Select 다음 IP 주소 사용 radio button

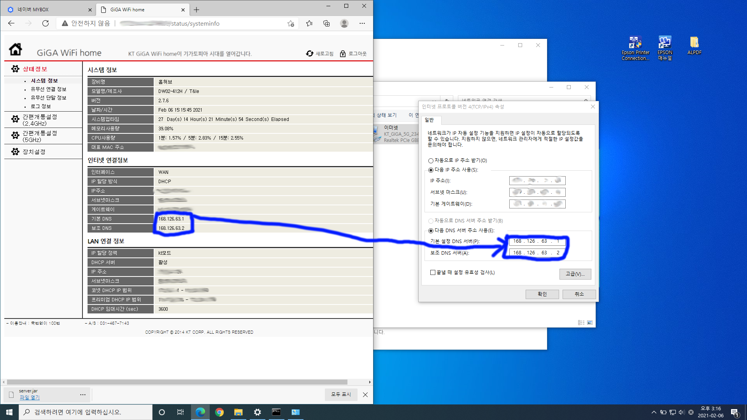(431, 170)
